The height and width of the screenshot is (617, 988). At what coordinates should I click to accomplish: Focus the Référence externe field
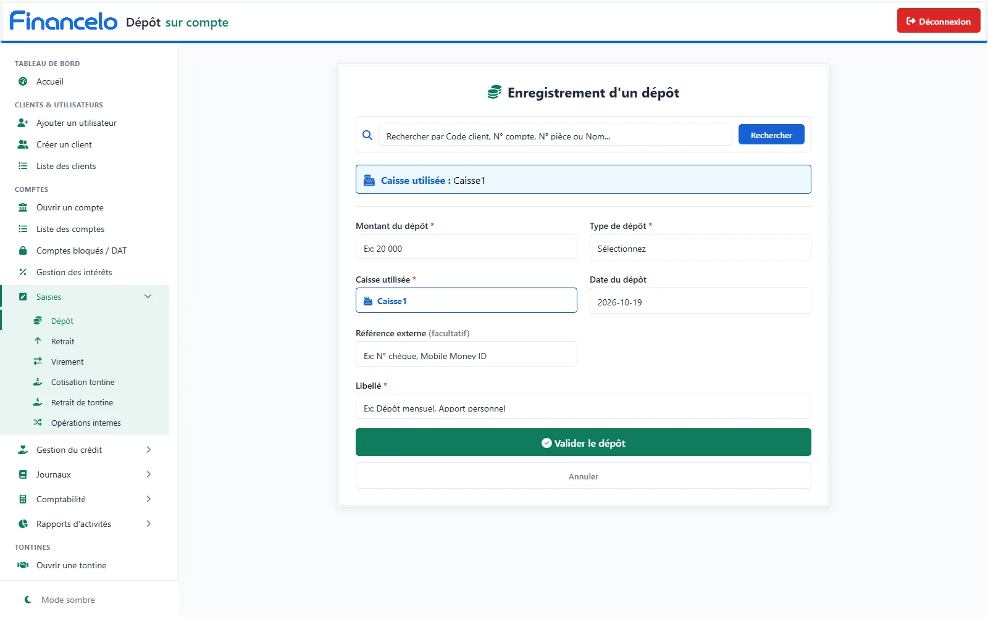466,354
